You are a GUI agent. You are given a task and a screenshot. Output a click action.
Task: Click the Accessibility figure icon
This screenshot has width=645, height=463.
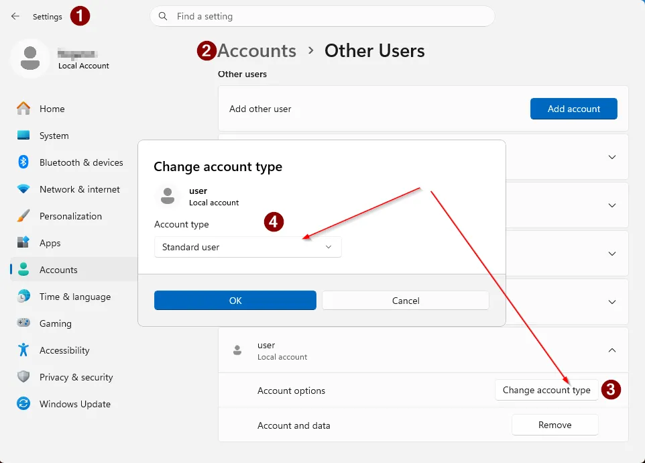(23, 350)
